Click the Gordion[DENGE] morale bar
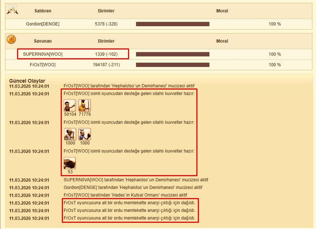Image resolution: width=316 pixels, height=229 pixels. coord(173,24)
